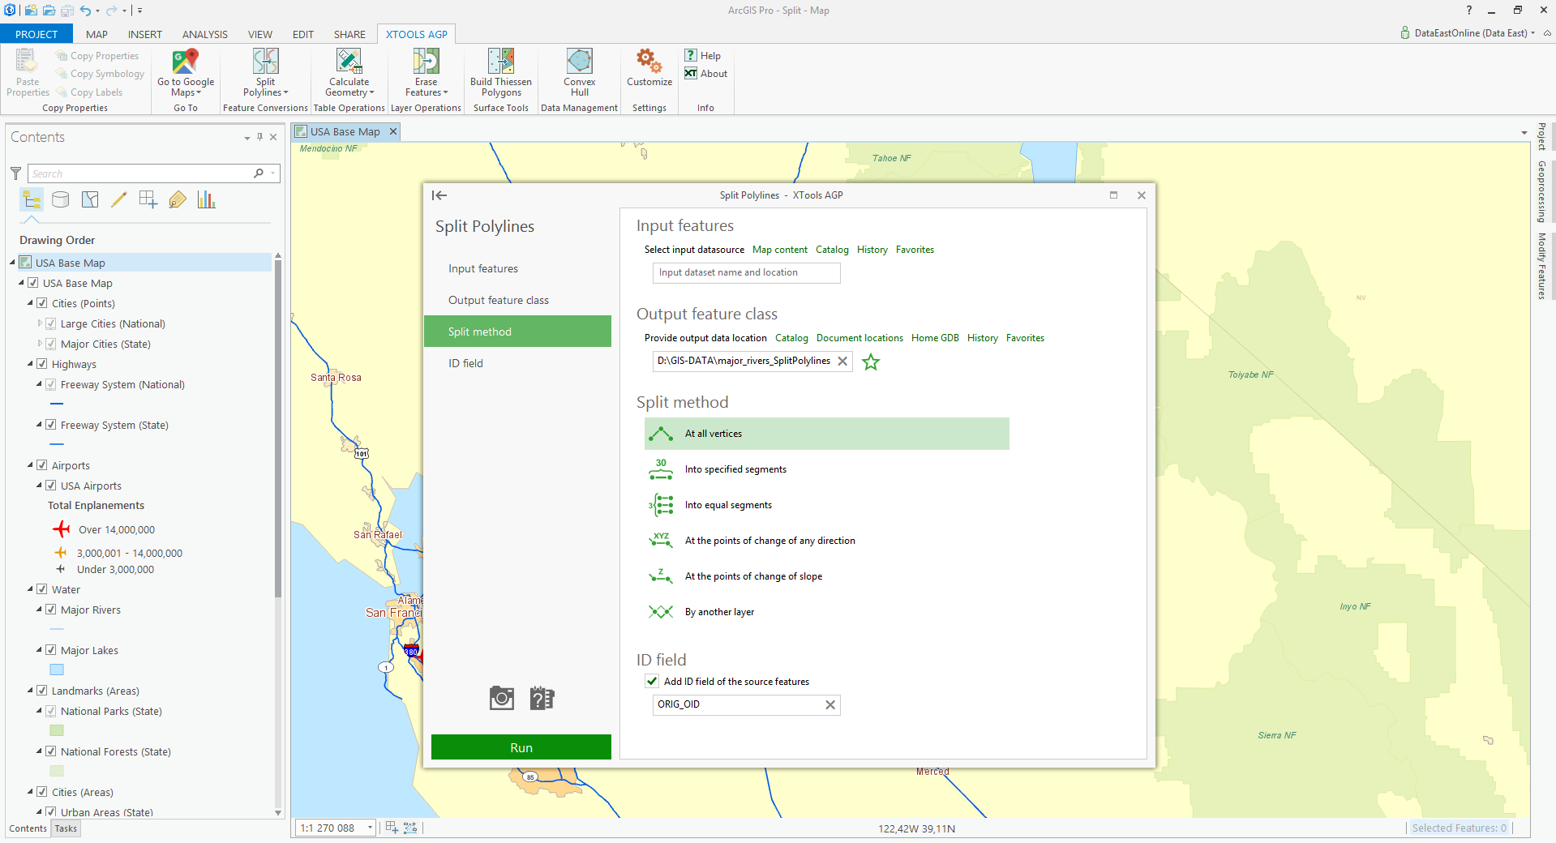This screenshot has height=843, width=1556.
Task: Launch Build Thiessen Polygons tool
Action: tap(501, 73)
